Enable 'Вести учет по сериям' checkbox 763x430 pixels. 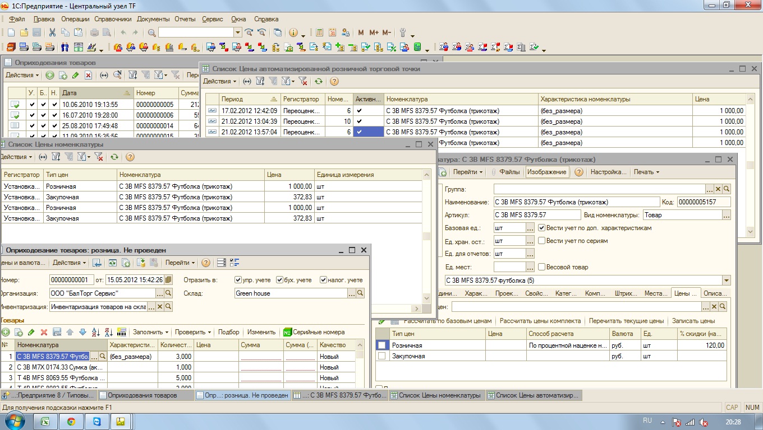tap(542, 241)
